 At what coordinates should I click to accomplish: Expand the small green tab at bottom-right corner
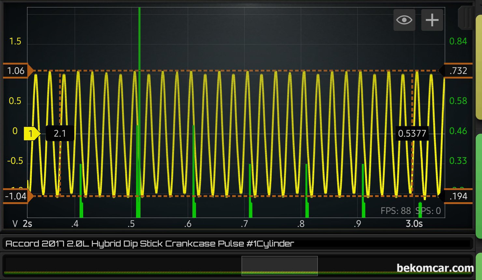(479, 266)
